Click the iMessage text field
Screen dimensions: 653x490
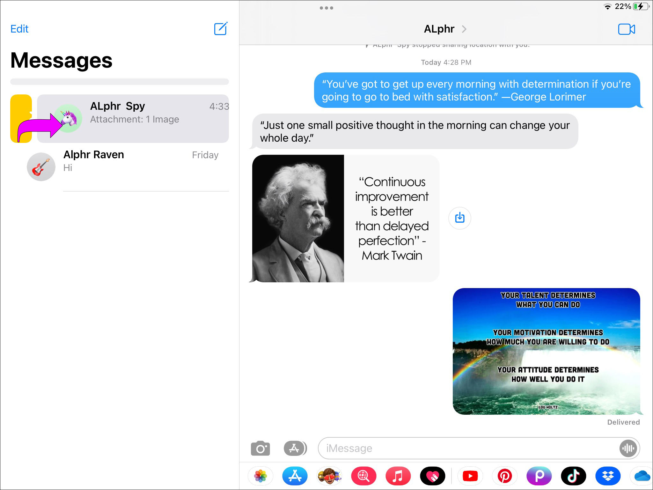coord(469,449)
